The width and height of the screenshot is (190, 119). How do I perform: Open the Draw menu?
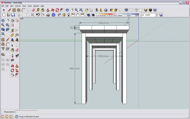pyautogui.click(x=24, y=6)
